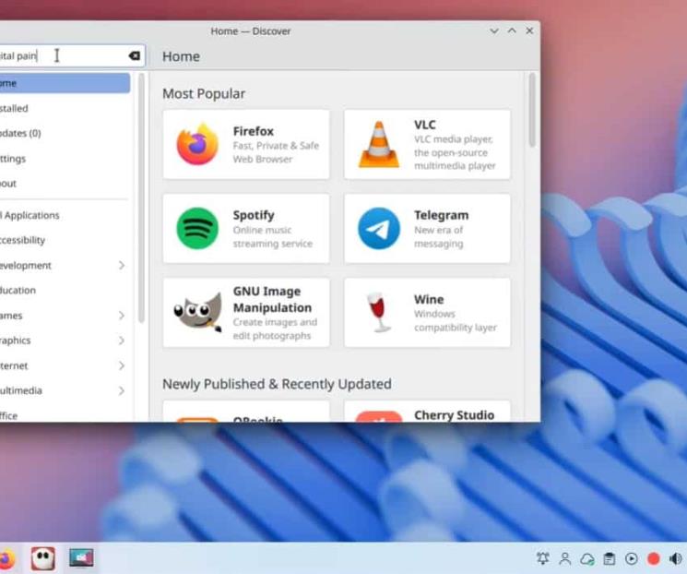
Task: Select the Office category
Action: pyautogui.click(x=65, y=415)
